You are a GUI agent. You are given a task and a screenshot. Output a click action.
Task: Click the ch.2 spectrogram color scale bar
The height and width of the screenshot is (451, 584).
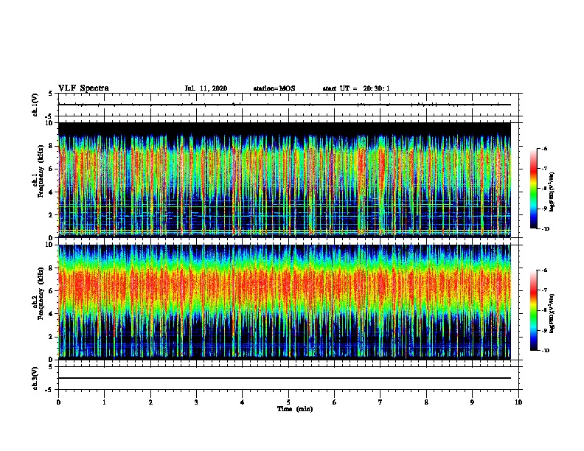[x=534, y=310]
